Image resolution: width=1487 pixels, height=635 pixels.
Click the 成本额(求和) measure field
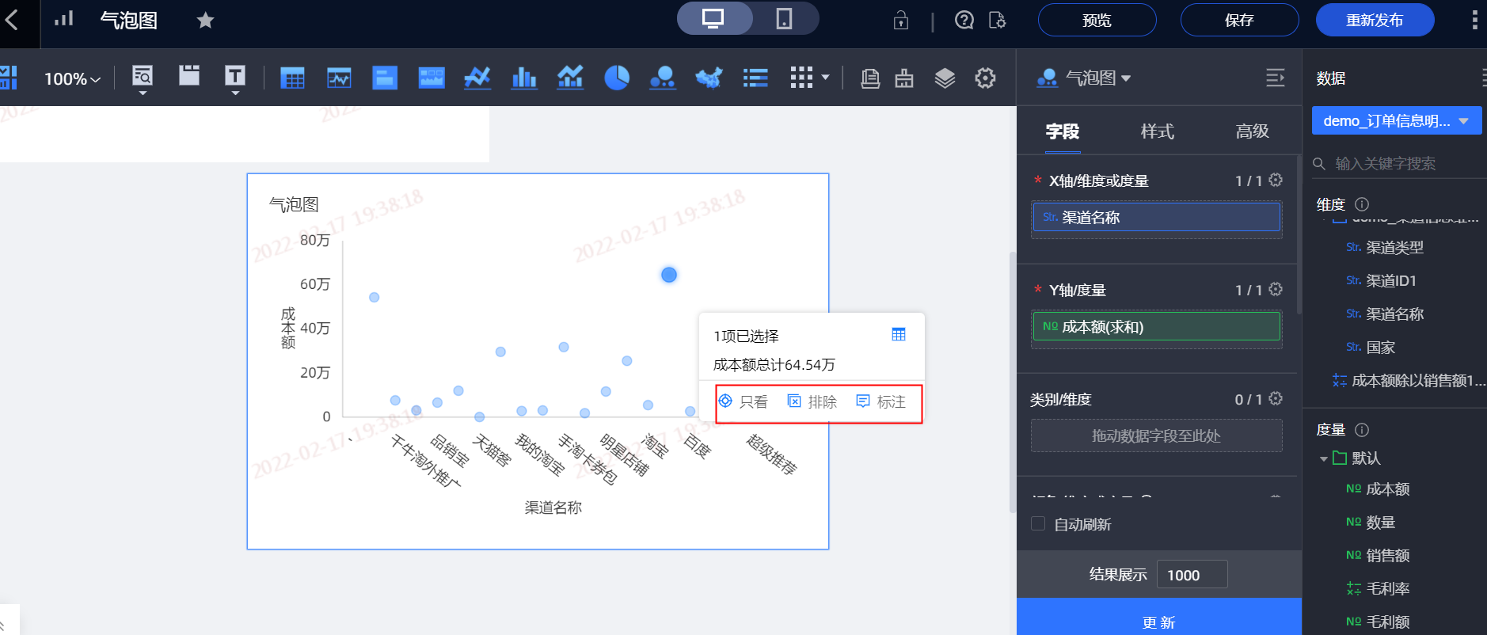[1157, 326]
